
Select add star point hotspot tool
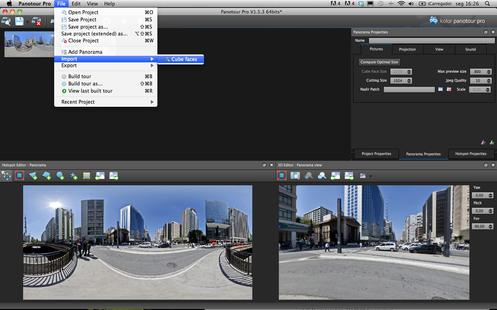pos(73,176)
